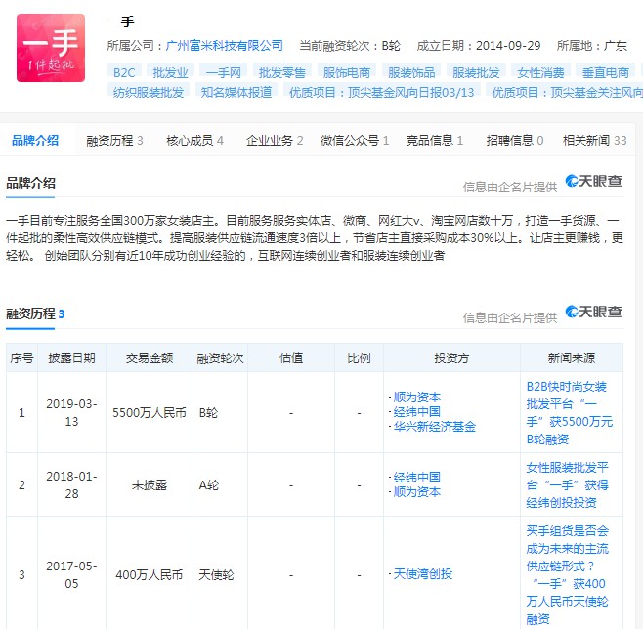Switch to the 微信公众号 tab

(x=355, y=141)
